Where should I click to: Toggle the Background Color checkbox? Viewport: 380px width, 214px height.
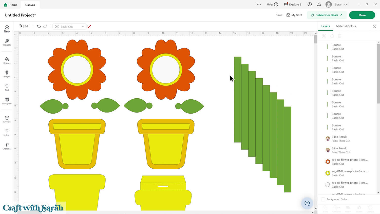click(x=323, y=199)
